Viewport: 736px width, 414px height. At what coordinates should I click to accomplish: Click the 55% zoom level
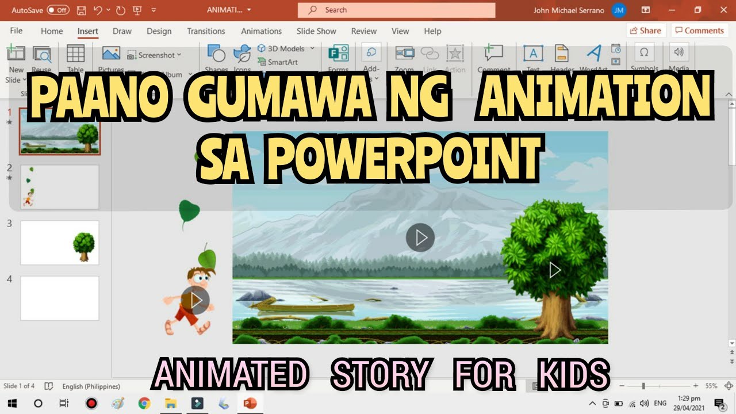click(711, 386)
